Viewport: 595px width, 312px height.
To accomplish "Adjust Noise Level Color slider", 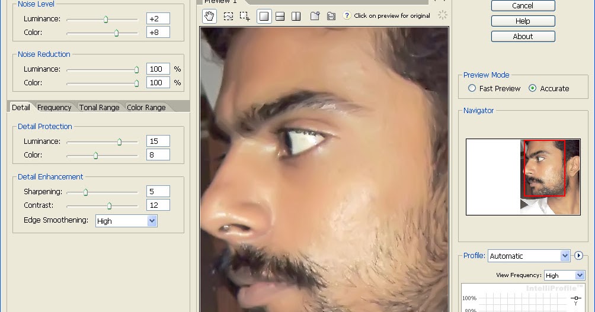I will point(117,33).
